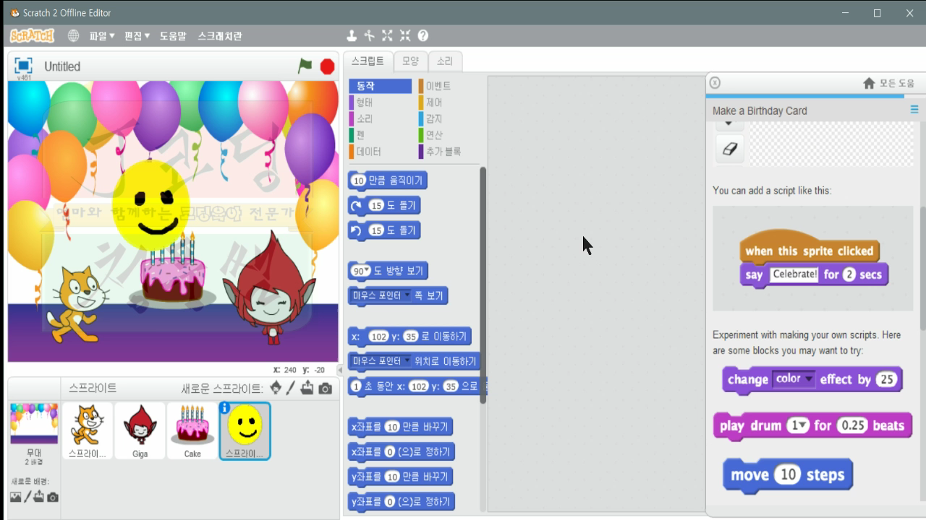Image resolution: width=926 pixels, height=520 pixels.
Task: Select the scissors delete tool
Action: point(369,35)
